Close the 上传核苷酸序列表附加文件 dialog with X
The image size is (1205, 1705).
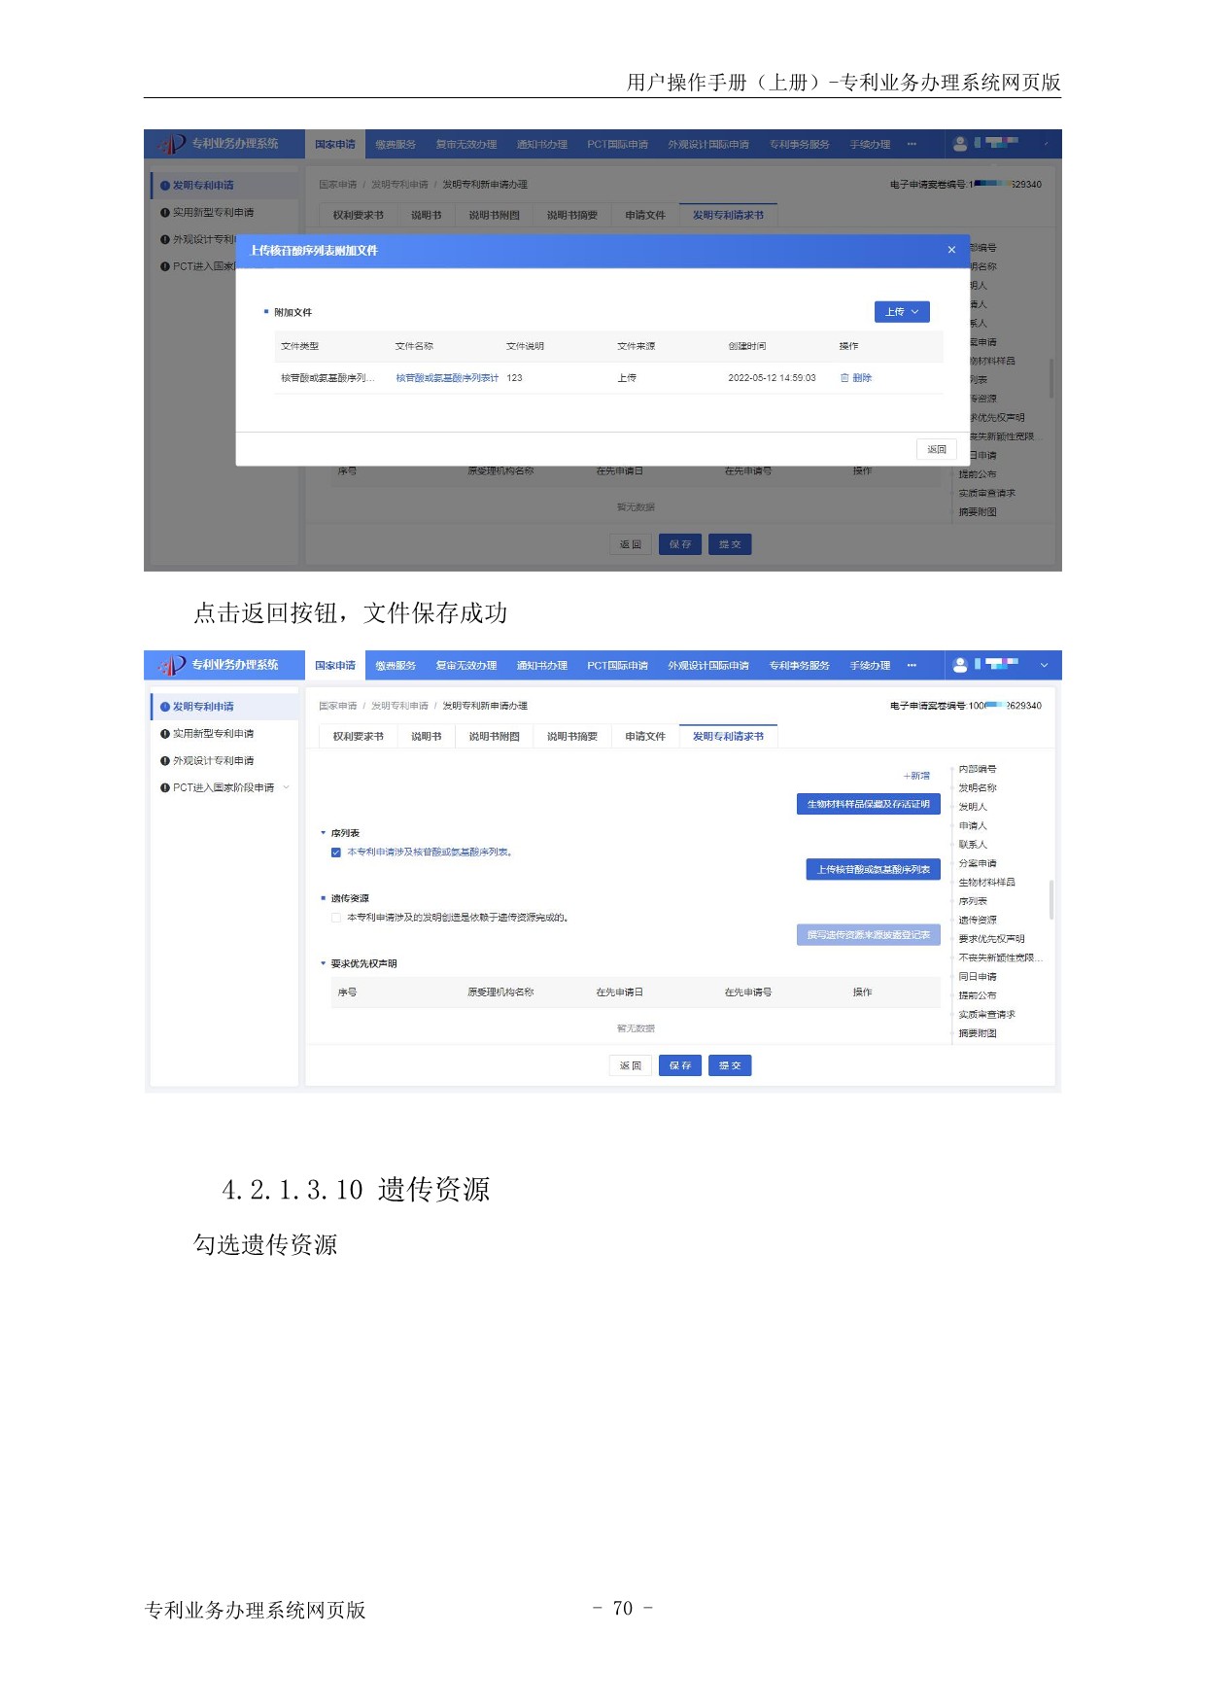coord(951,250)
